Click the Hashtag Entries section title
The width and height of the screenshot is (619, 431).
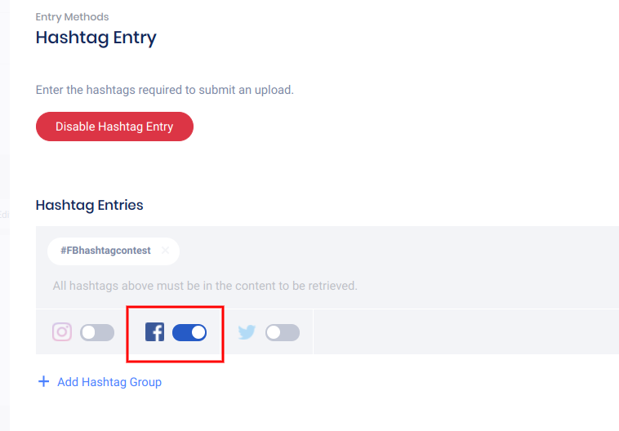(x=89, y=205)
